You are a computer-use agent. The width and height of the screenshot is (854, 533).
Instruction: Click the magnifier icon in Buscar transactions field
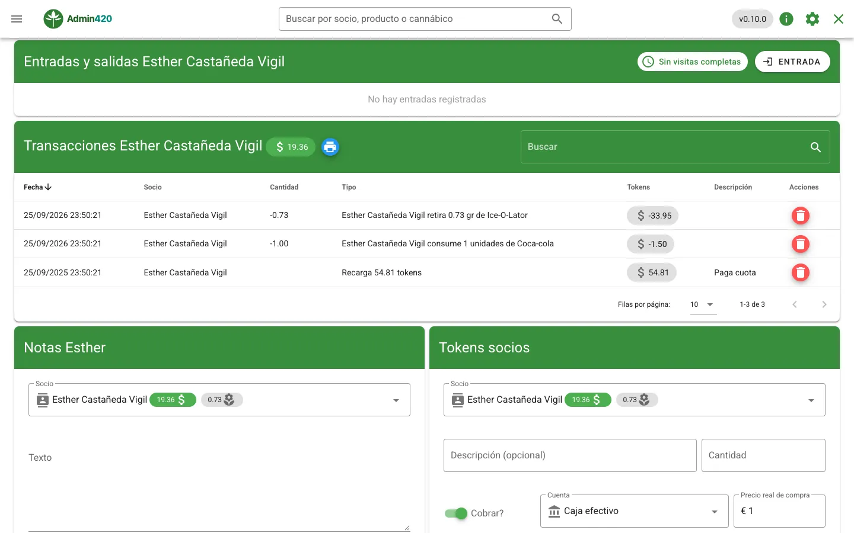(816, 147)
